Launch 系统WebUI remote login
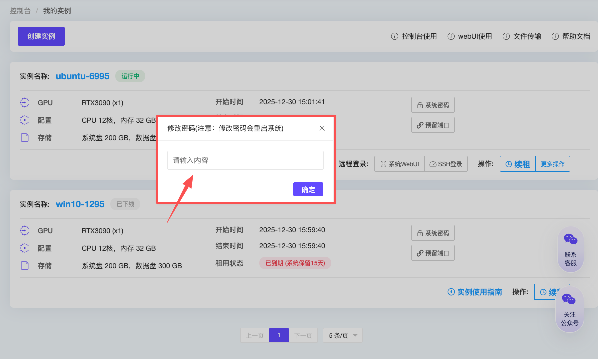 (400, 164)
